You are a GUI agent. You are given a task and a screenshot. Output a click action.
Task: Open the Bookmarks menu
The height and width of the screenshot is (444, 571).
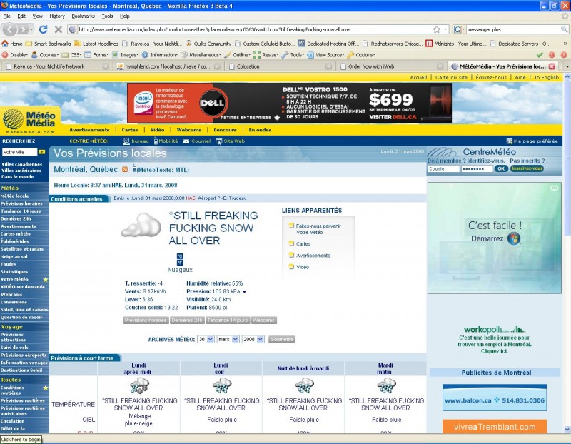pos(83,16)
